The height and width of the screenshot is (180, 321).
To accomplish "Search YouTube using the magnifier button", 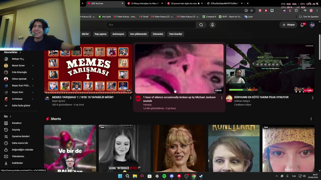I will pyautogui.click(x=201, y=25).
